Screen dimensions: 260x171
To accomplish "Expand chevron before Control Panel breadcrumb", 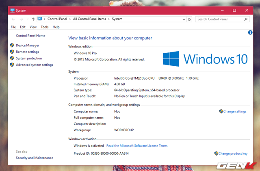I will [44, 19].
